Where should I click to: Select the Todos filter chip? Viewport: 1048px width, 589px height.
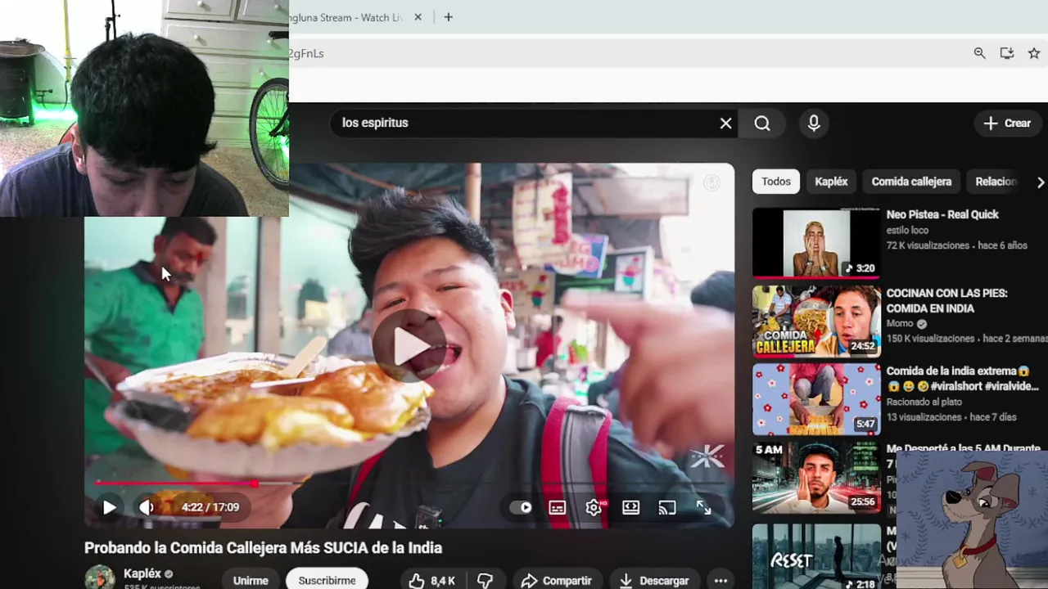tap(776, 182)
